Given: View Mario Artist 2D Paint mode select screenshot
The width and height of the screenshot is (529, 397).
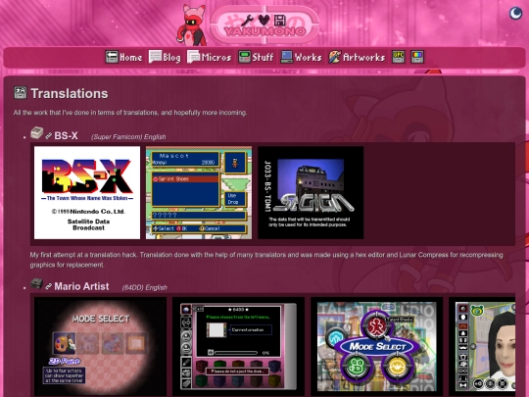Looking at the screenshot, I should click(x=100, y=346).
